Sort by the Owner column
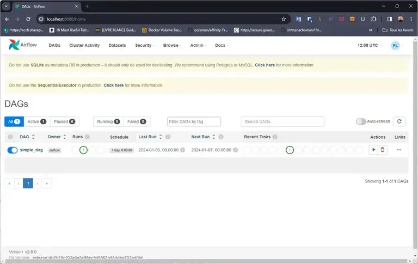418x264 pixels. tap(57, 137)
